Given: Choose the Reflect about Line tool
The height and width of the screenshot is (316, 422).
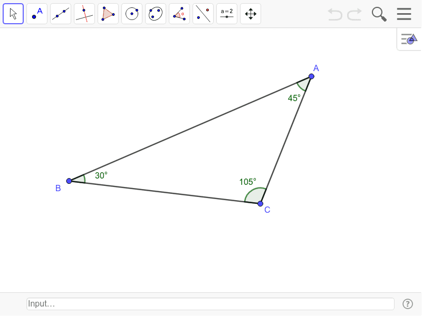Looking at the screenshot, I should (203, 13).
